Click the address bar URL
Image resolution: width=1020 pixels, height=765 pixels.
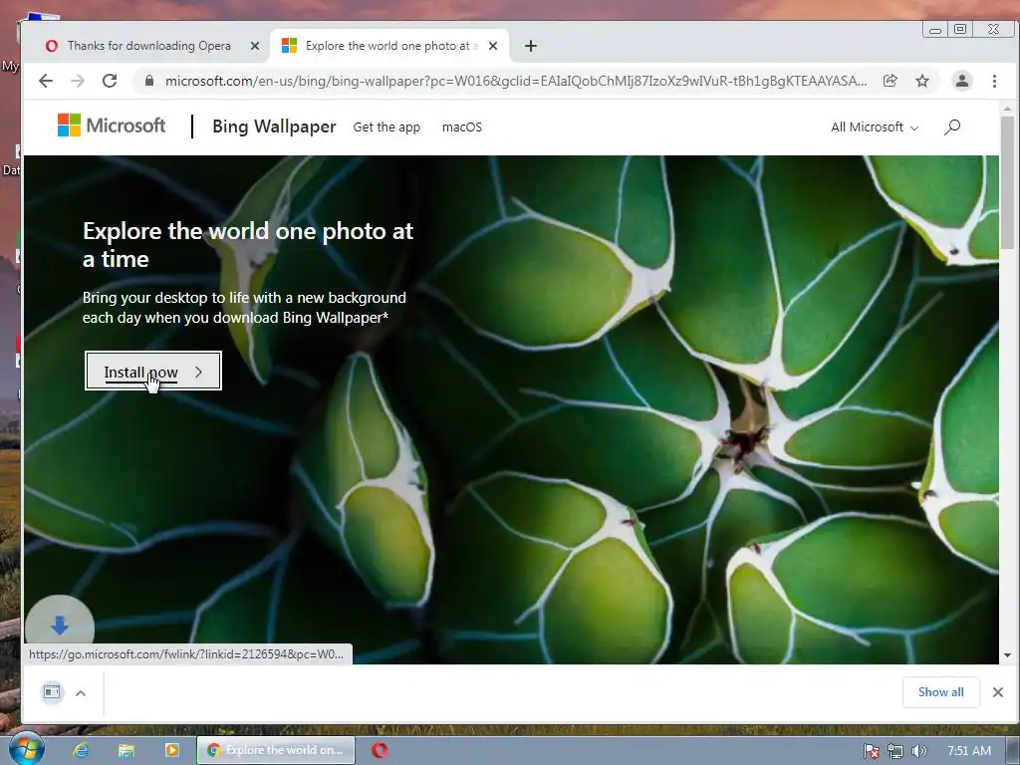pos(515,81)
